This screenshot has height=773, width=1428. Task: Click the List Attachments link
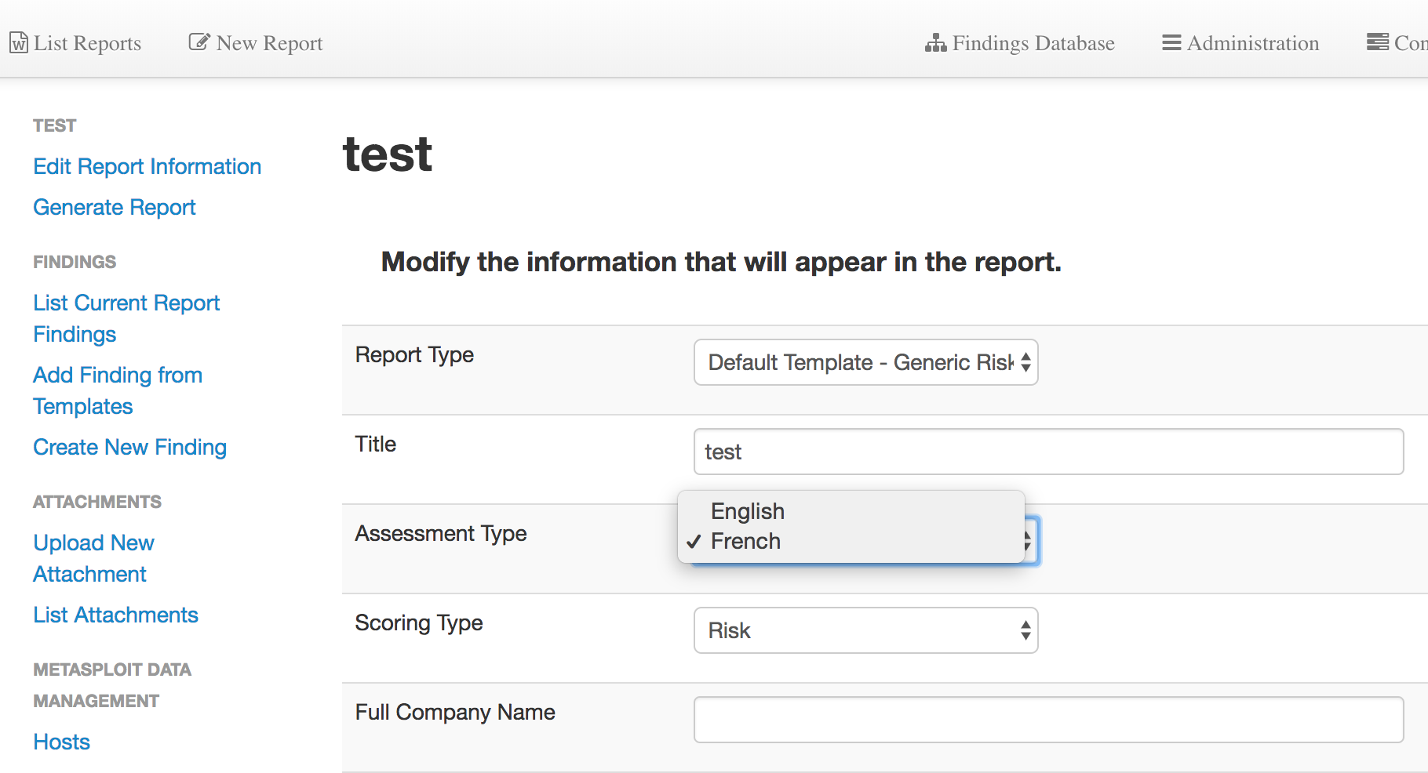point(115,615)
